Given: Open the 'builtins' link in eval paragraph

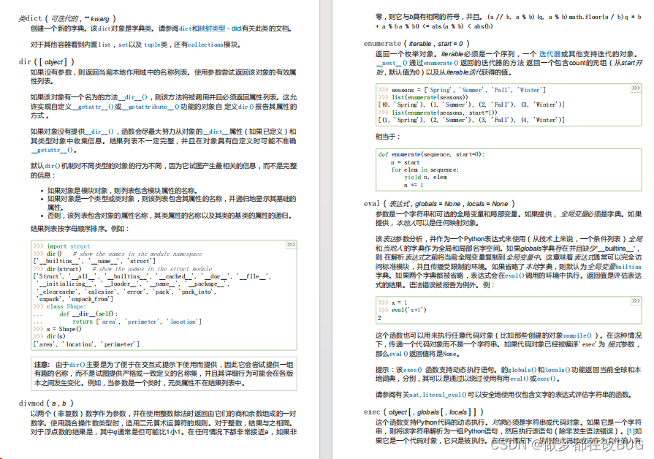Looking at the screenshot, I should [628, 267].
